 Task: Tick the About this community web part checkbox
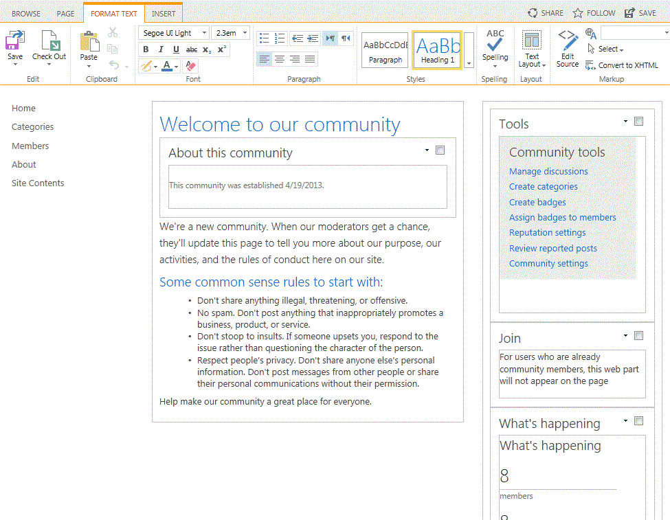tap(440, 150)
